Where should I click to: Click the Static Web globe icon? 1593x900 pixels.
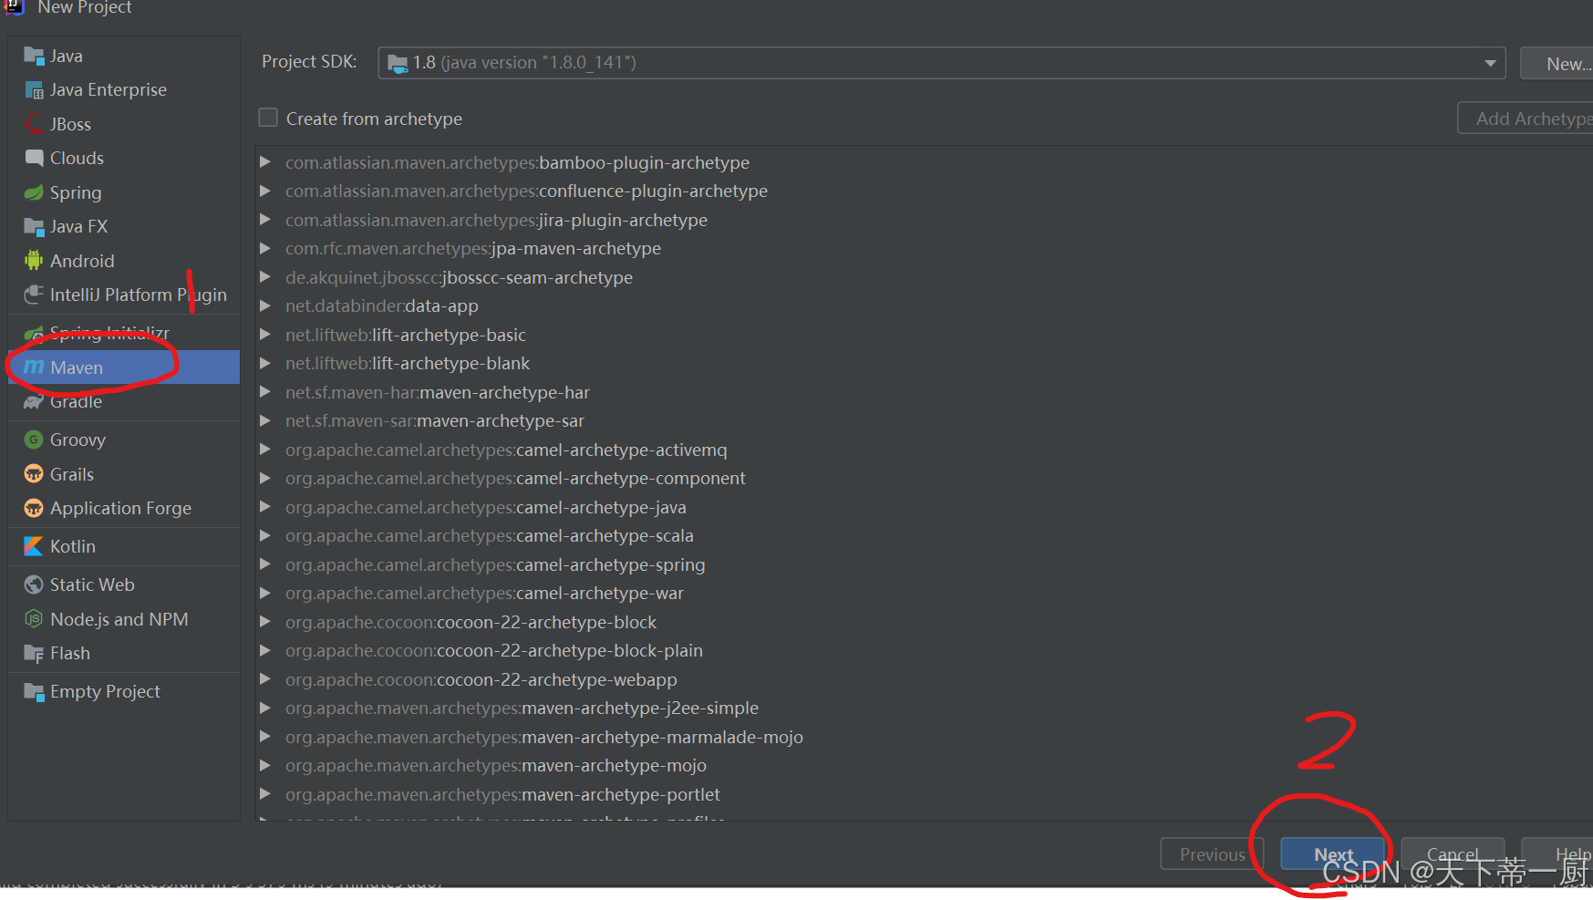(34, 584)
